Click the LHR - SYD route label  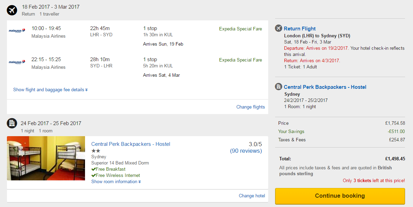pyautogui.click(x=101, y=35)
